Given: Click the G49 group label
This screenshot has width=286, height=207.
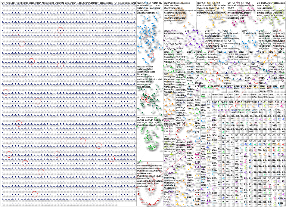Looking at the screenshot, I should pos(226,64).
